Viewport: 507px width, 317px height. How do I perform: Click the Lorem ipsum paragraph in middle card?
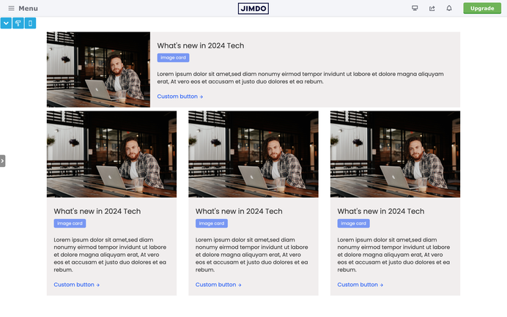(251, 255)
